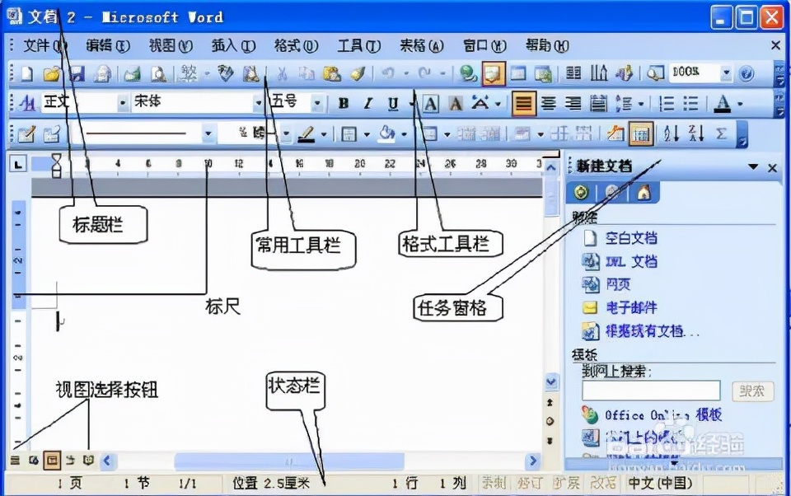Click the Insert Table icon in standard toolbar
This screenshot has width=791, height=496.
[x=518, y=73]
